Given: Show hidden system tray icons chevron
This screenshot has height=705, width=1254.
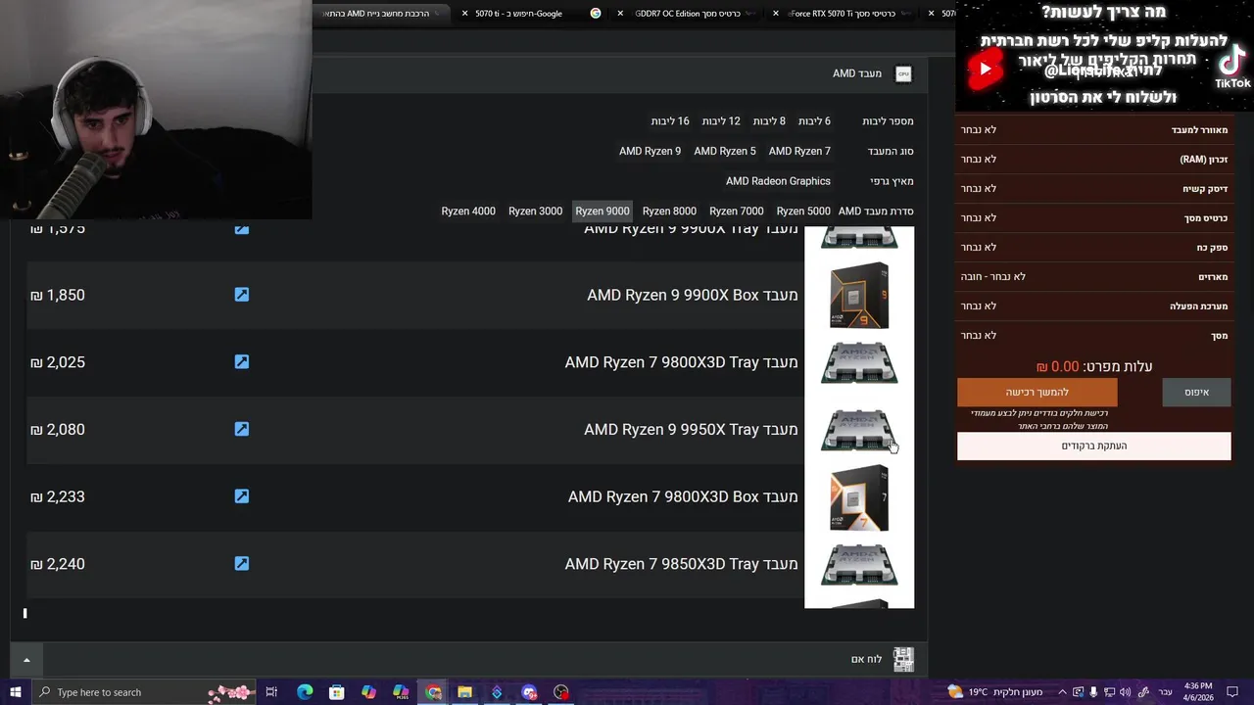Looking at the screenshot, I should (x=1062, y=692).
